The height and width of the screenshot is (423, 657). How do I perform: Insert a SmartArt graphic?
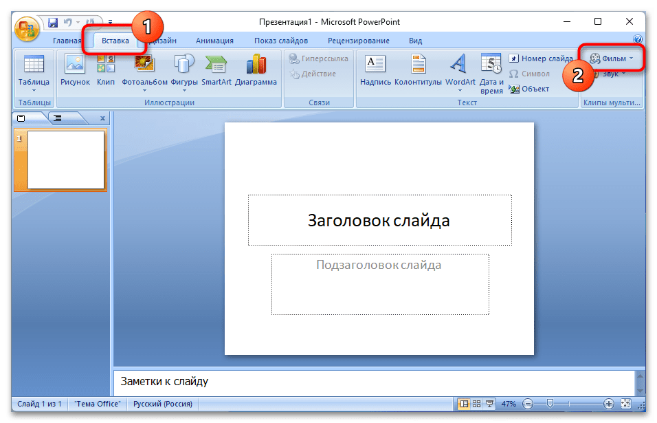pos(216,69)
